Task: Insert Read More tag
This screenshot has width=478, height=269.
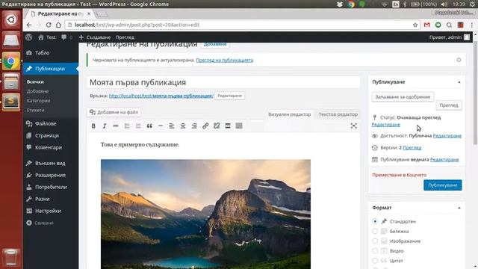Action: pos(228,126)
